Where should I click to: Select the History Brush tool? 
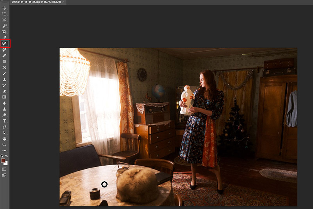4,85
